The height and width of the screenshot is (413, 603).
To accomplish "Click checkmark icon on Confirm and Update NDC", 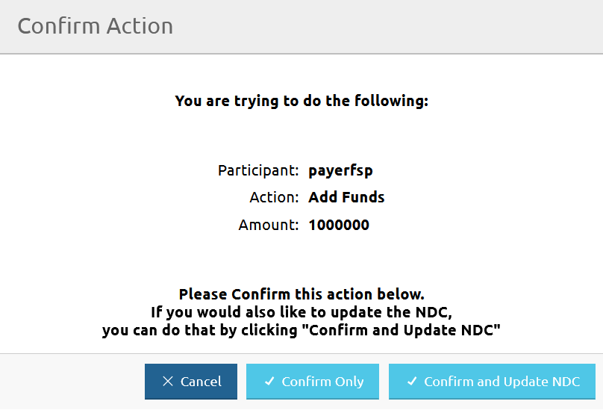I will 412,382.
